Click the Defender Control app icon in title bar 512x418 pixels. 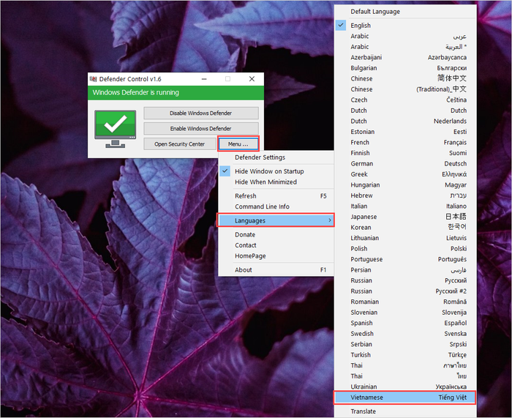click(x=93, y=79)
